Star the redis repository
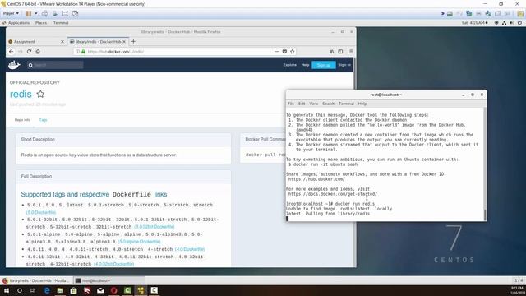Screen dimensions: 526x296 40,94
